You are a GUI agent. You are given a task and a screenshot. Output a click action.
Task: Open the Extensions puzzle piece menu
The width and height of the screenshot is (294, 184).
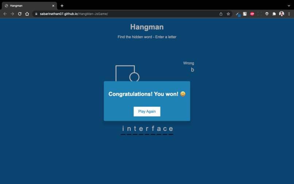tap(274, 14)
